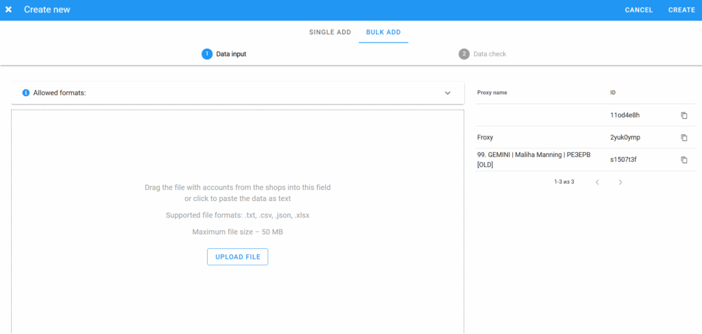The image size is (702, 334).
Task: Click the UPLOAD FILE button
Action: 237,257
